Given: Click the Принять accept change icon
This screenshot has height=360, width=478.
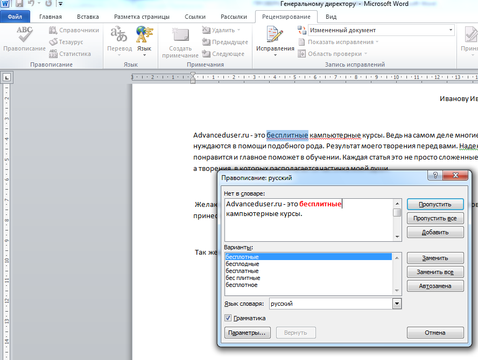Looking at the screenshot, I should 471,35.
